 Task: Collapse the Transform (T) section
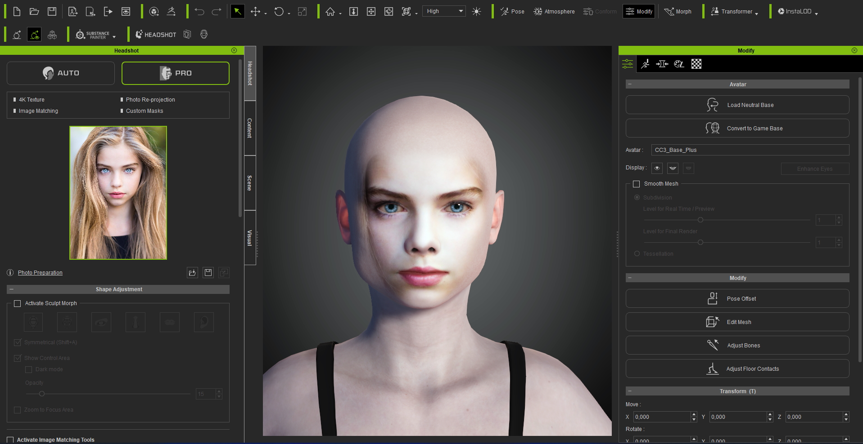coord(630,391)
